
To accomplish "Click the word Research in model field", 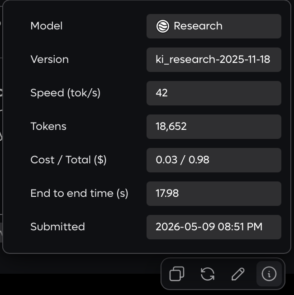I will 198,26.
